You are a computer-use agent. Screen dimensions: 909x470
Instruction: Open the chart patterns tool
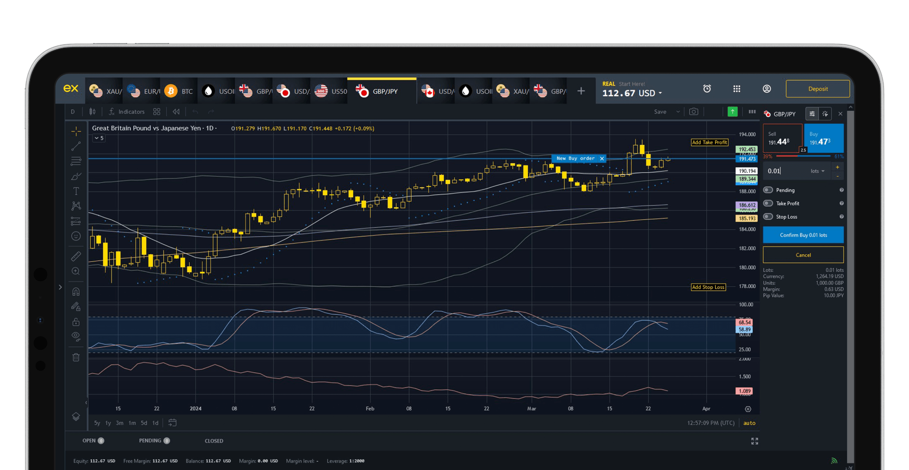(76, 206)
